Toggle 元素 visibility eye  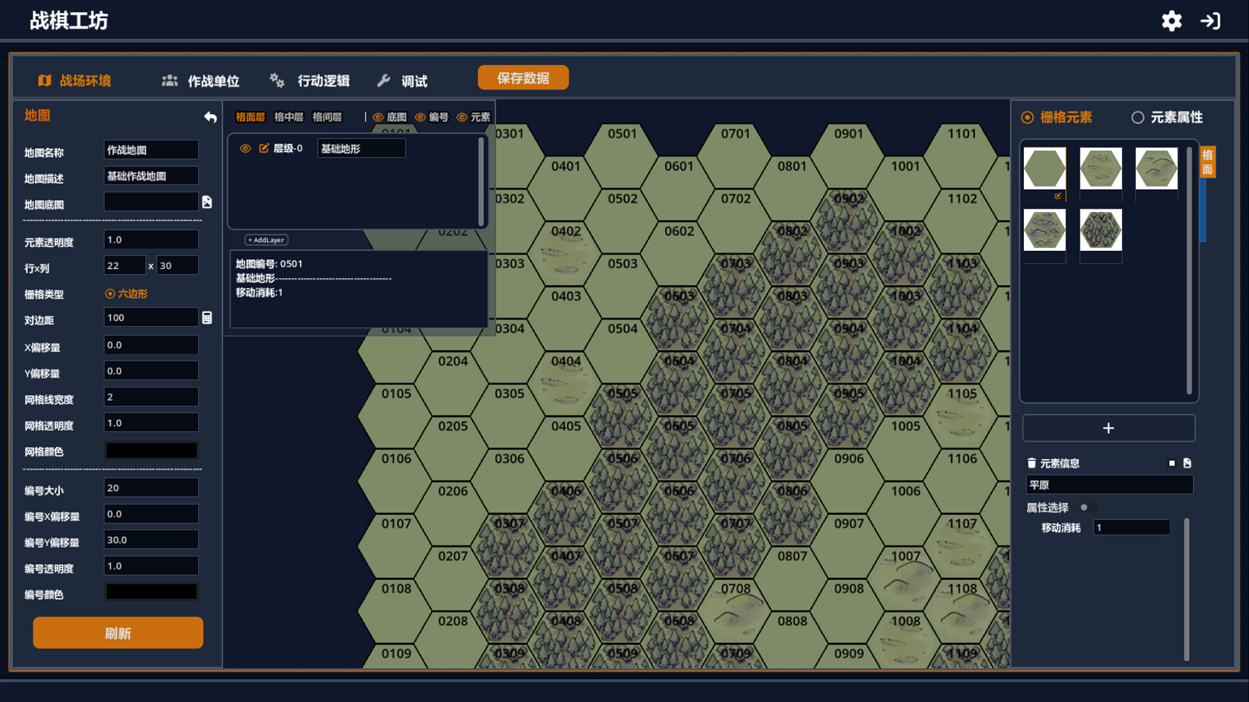click(x=462, y=117)
